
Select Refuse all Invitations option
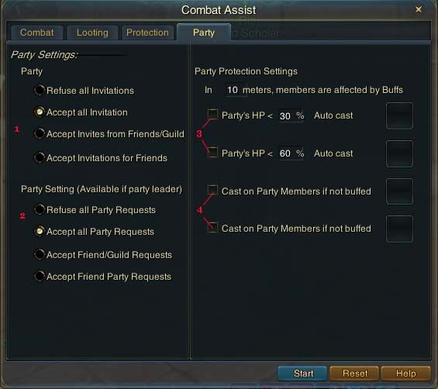pyautogui.click(x=40, y=90)
